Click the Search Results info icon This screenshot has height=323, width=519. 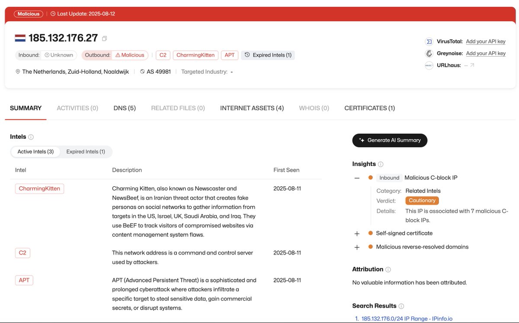point(401,306)
